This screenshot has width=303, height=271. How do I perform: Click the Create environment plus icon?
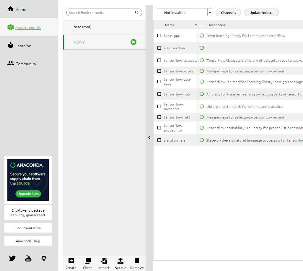pos(71,261)
